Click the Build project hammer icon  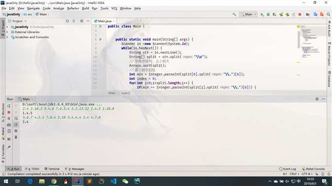(234, 15)
